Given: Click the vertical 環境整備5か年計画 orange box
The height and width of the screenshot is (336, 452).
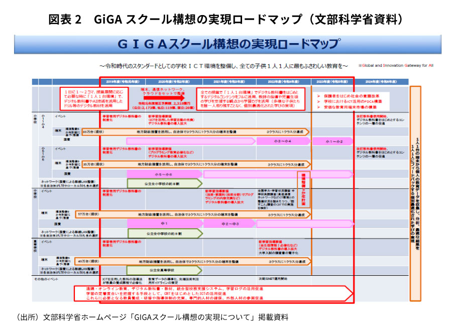Looking at the screenshot, I should [x=304, y=191].
